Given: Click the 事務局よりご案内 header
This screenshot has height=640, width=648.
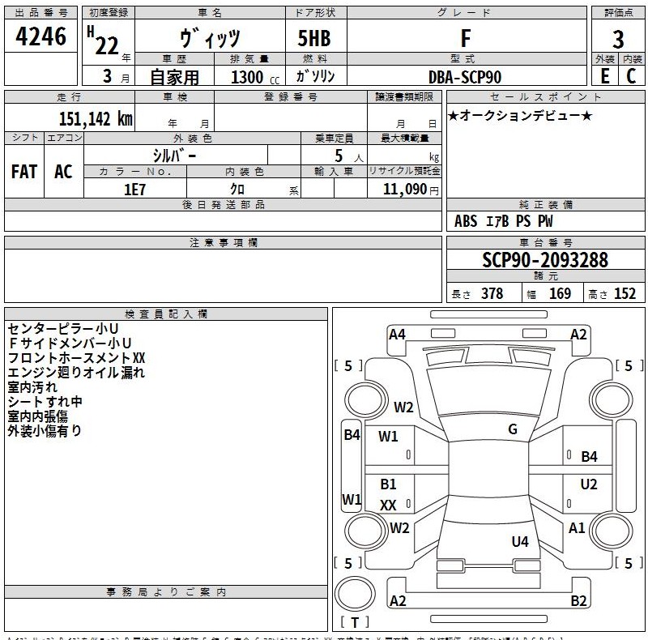Looking at the screenshot, I should click(x=166, y=592).
